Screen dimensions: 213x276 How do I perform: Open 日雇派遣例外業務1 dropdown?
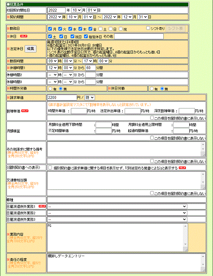tap(117, 206)
